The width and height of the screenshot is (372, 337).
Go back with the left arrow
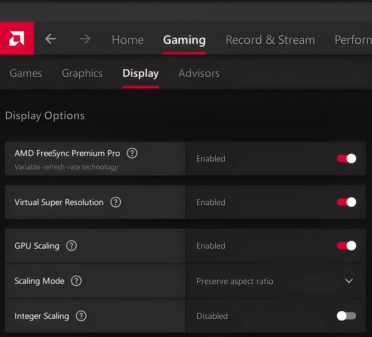pyautogui.click(x=50, y=39)
